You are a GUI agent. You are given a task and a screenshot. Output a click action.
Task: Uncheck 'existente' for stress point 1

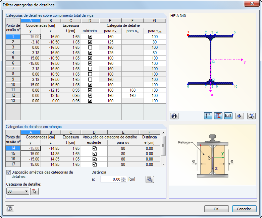point(90,37)
